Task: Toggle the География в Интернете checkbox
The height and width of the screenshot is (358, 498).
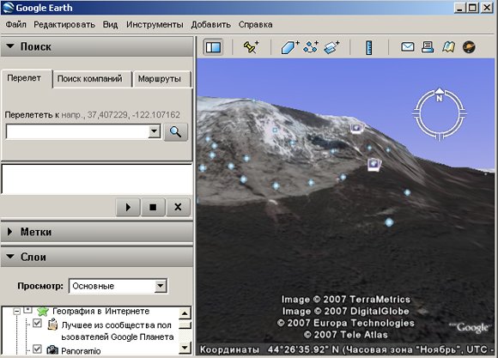Action: pos(28,310)
